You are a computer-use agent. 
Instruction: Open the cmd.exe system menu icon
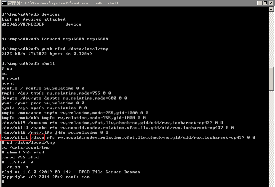point(4,3)
